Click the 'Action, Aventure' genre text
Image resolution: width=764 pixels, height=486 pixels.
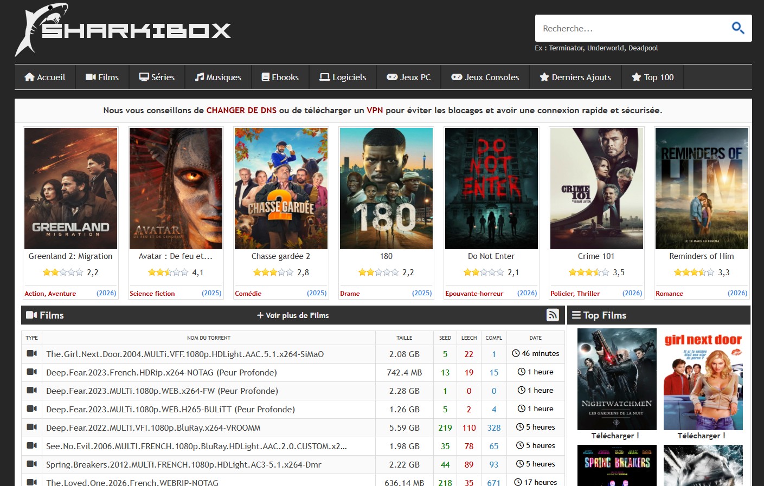[x=50, y=293]
